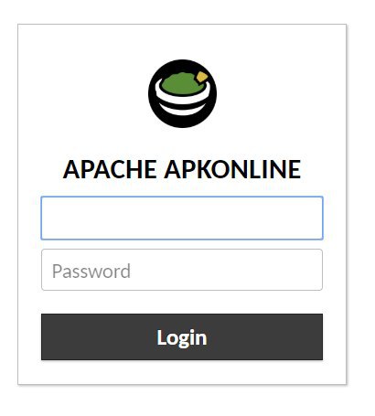This screenshot has height=416, width=375.
Task: Focus the empty username input field
Action: (182, 218)
